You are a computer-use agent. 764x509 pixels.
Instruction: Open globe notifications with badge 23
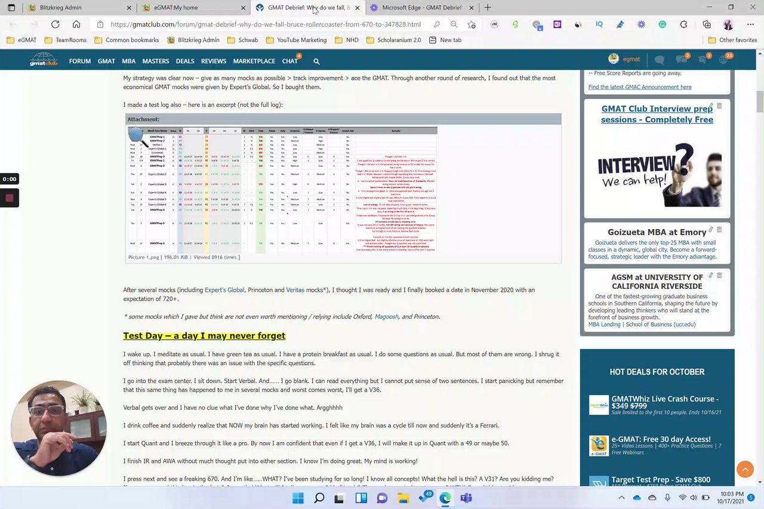click(x=725, y=58)
